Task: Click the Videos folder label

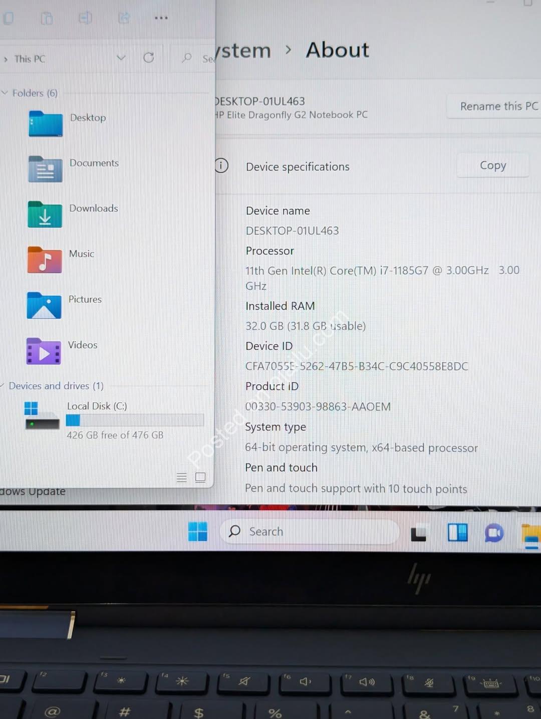Action: [x=83, y=345]
